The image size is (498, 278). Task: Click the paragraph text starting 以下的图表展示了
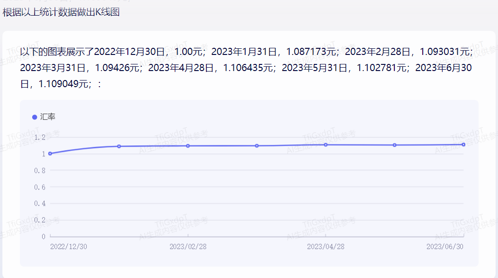[246, 68]
